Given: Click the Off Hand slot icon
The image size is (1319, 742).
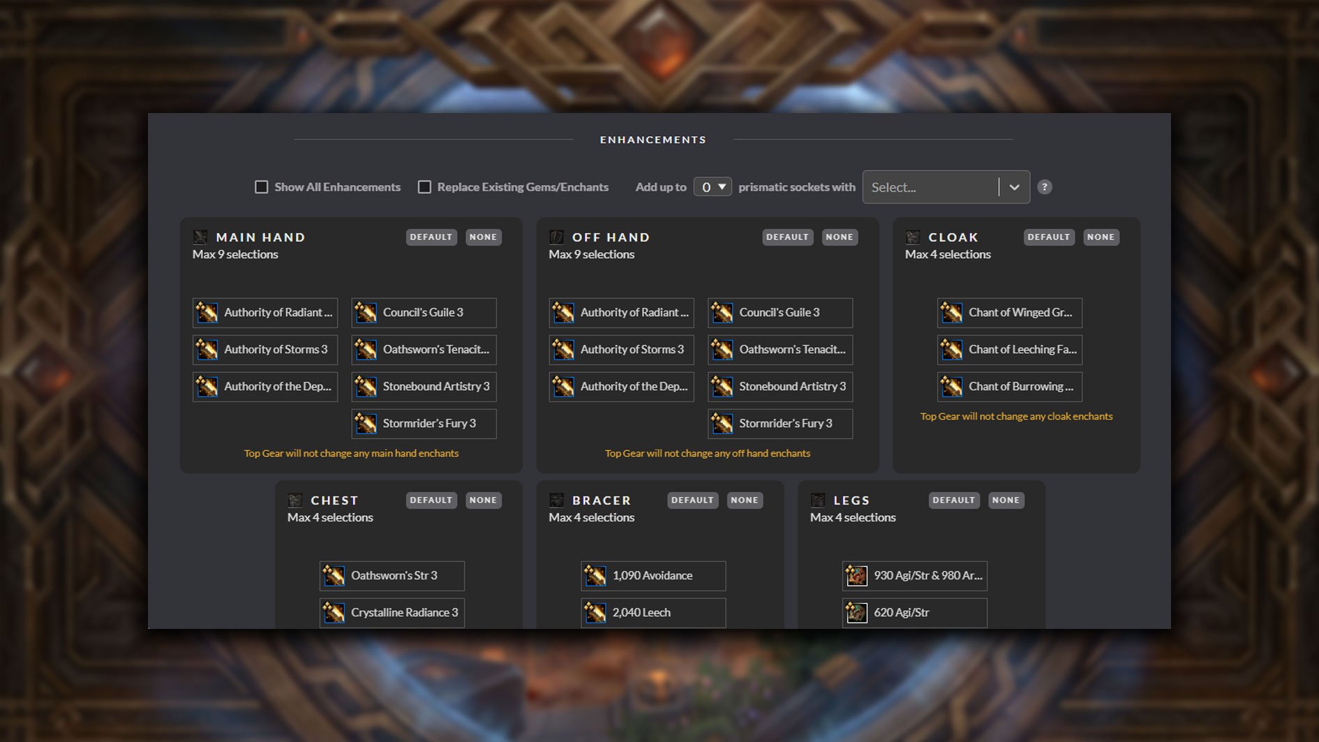Looking at the screenshot, I should point(556,237).
